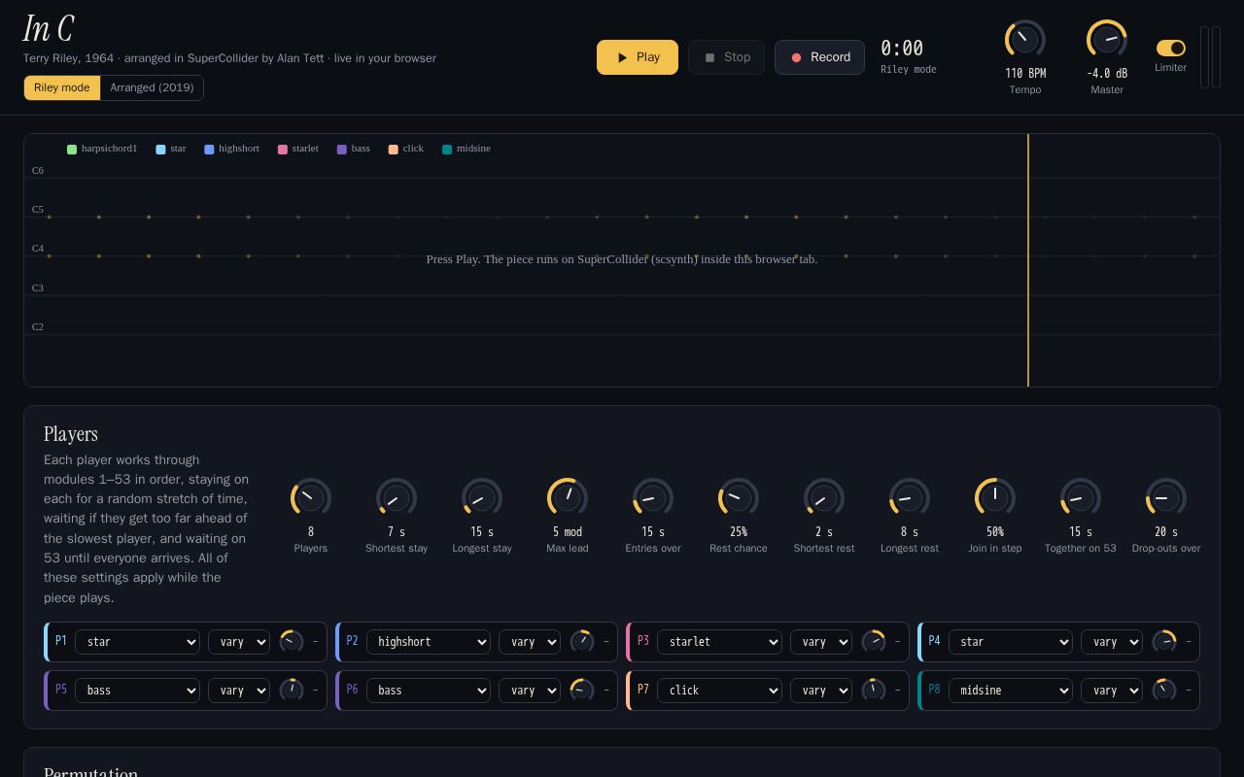1244x777 pixels.
Task: Open the P4 instrument dropdown
Action: (x=1011, y=642)
